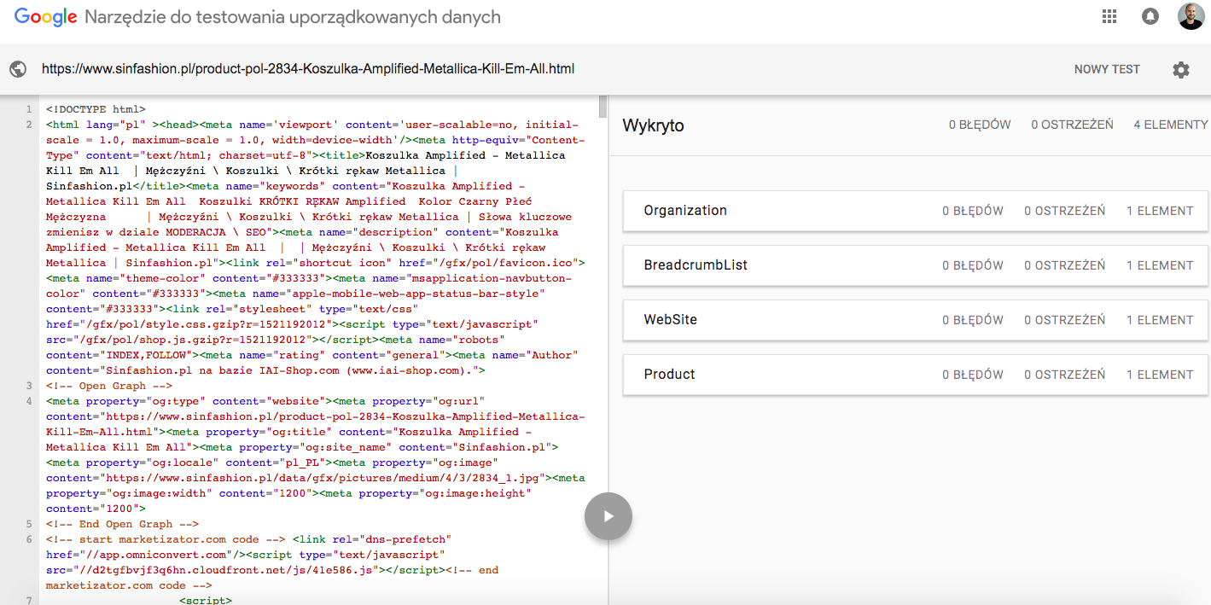
Task: Click 1 ELEMENT in the Organization row
Action: coord(1160,211)
